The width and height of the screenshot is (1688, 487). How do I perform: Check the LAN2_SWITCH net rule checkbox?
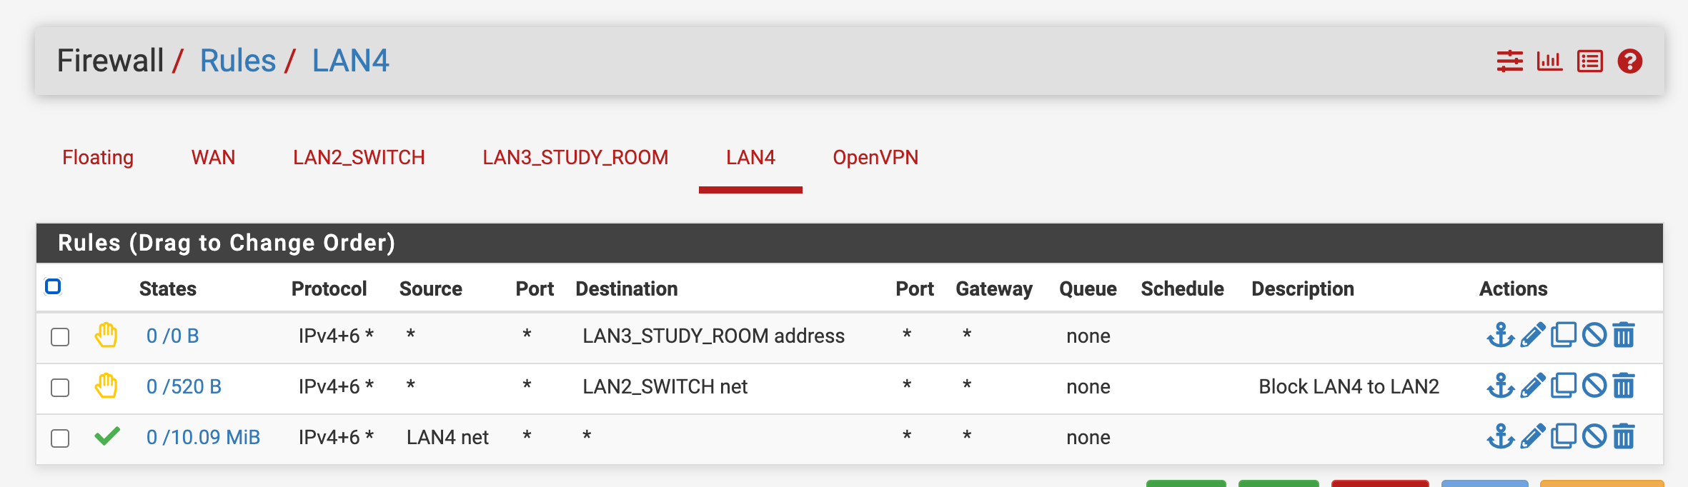(60, 388)
